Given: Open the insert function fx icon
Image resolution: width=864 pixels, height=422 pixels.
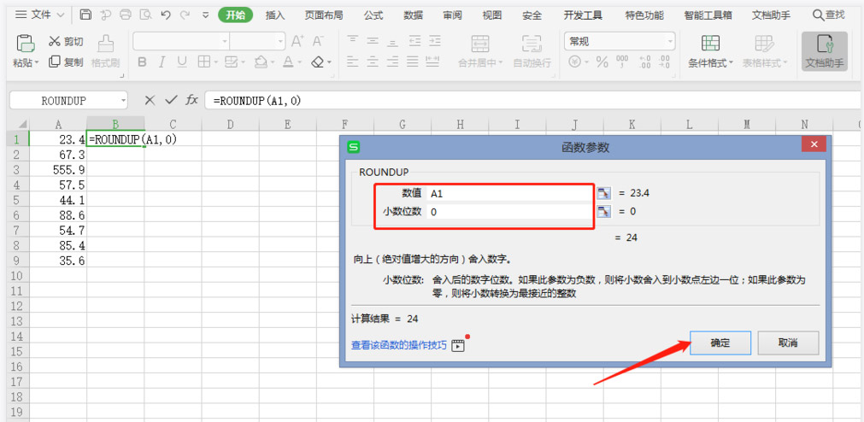Looking at the screenshot, I should 192,100.
